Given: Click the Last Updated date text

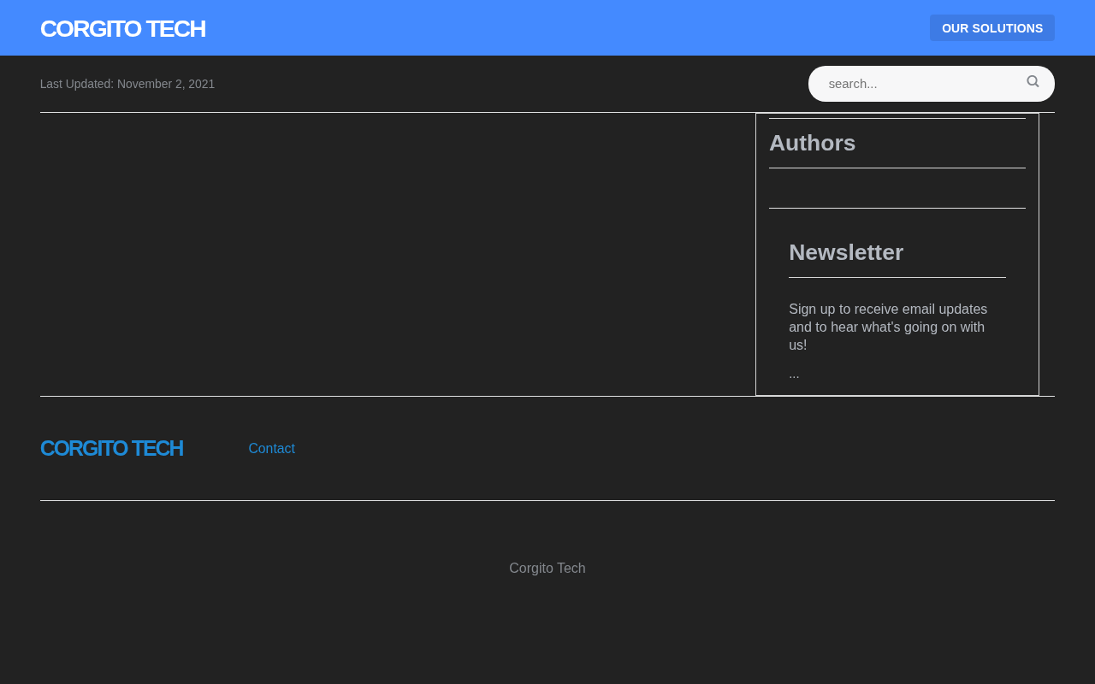Looking at the screenshot, I should 127,84.
